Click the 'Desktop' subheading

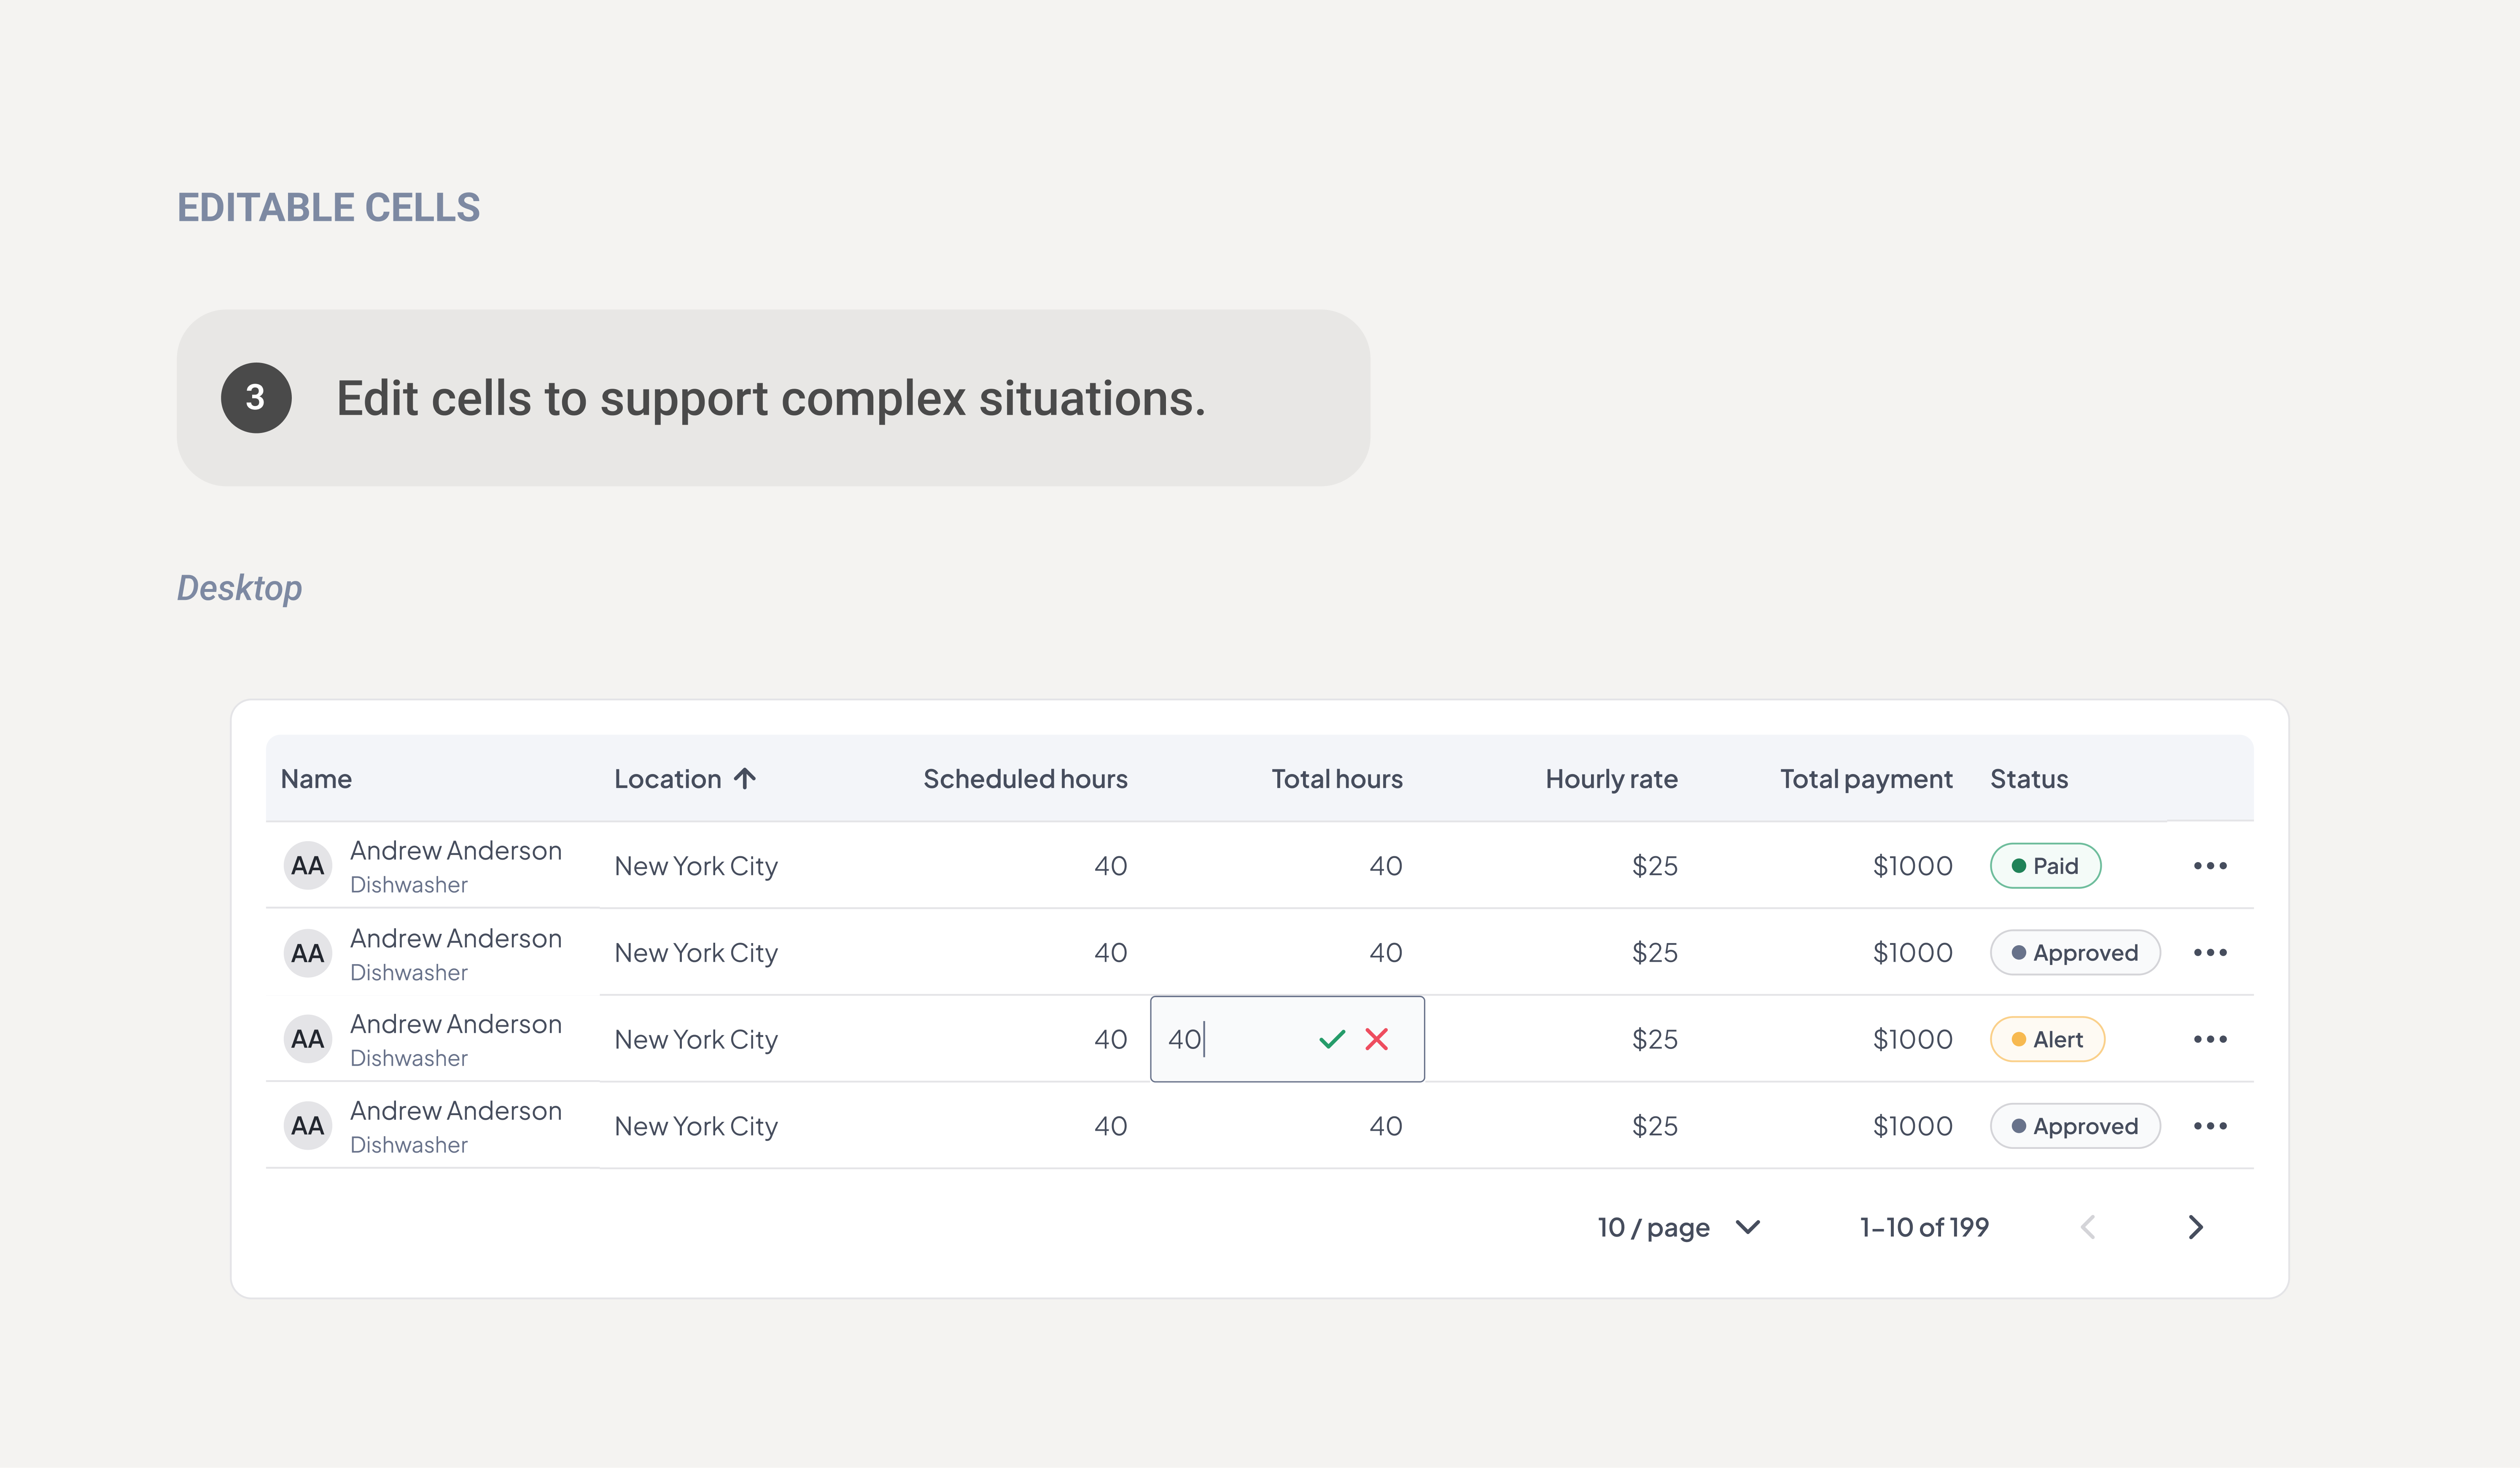tap(240, 588)
